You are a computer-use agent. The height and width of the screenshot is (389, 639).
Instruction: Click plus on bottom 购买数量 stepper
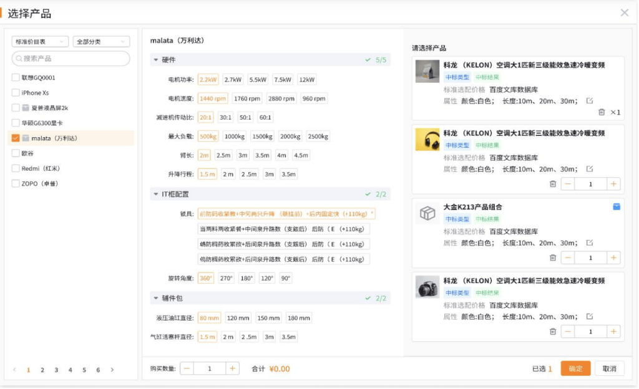coord(232,368)
